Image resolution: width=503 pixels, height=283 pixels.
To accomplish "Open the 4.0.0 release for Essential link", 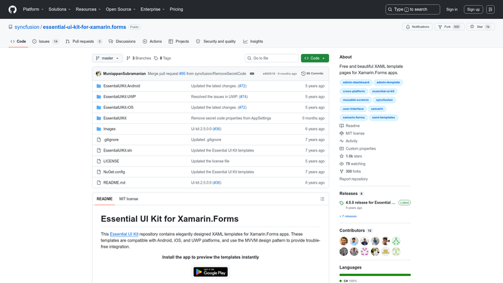I will pos(370,203).
